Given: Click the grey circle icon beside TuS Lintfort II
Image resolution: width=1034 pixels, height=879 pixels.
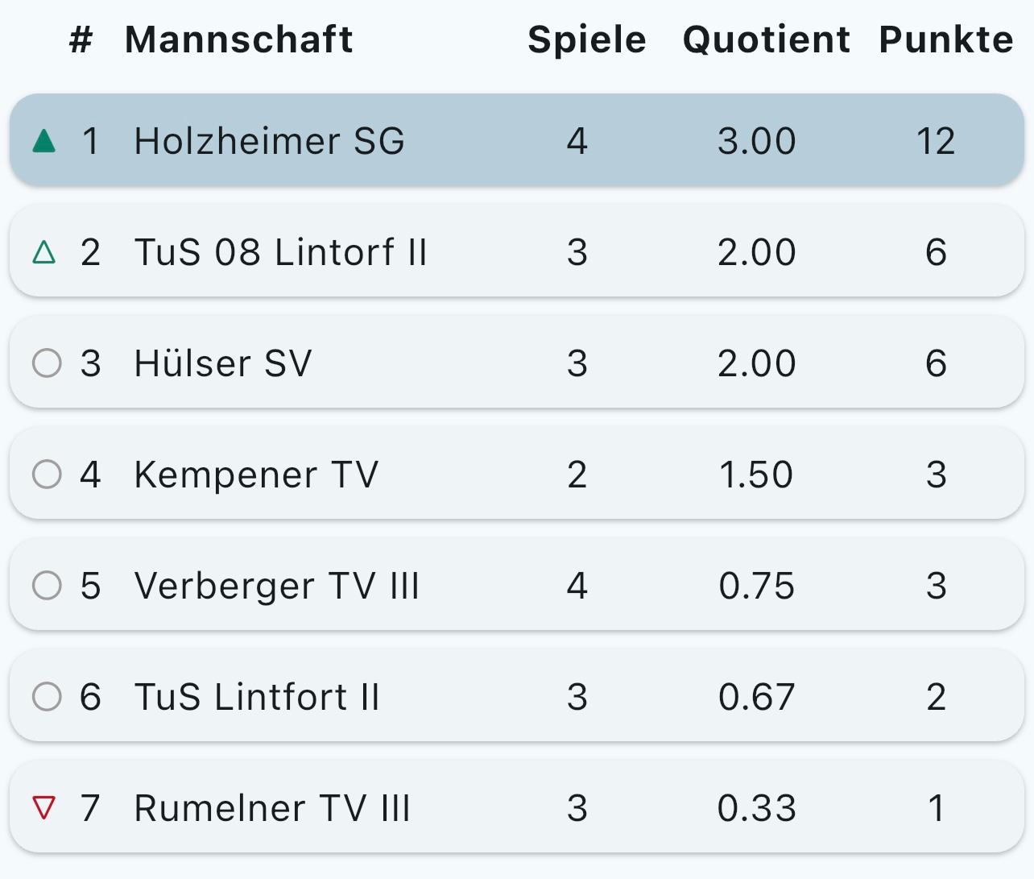Looking at the screenshot, I should (47, 697).
